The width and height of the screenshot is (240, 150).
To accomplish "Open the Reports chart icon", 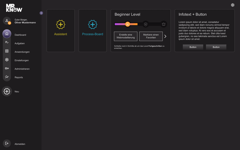I will pos(7,77).
